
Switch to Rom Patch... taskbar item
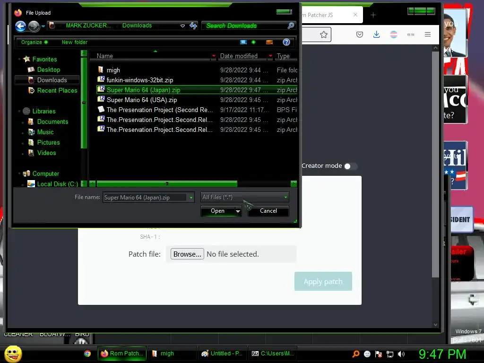point(122,354)
